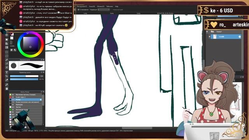Open the 'Окно(W)' menu
The width and height of the screenshot is (249, 140).
pos(92,7)
